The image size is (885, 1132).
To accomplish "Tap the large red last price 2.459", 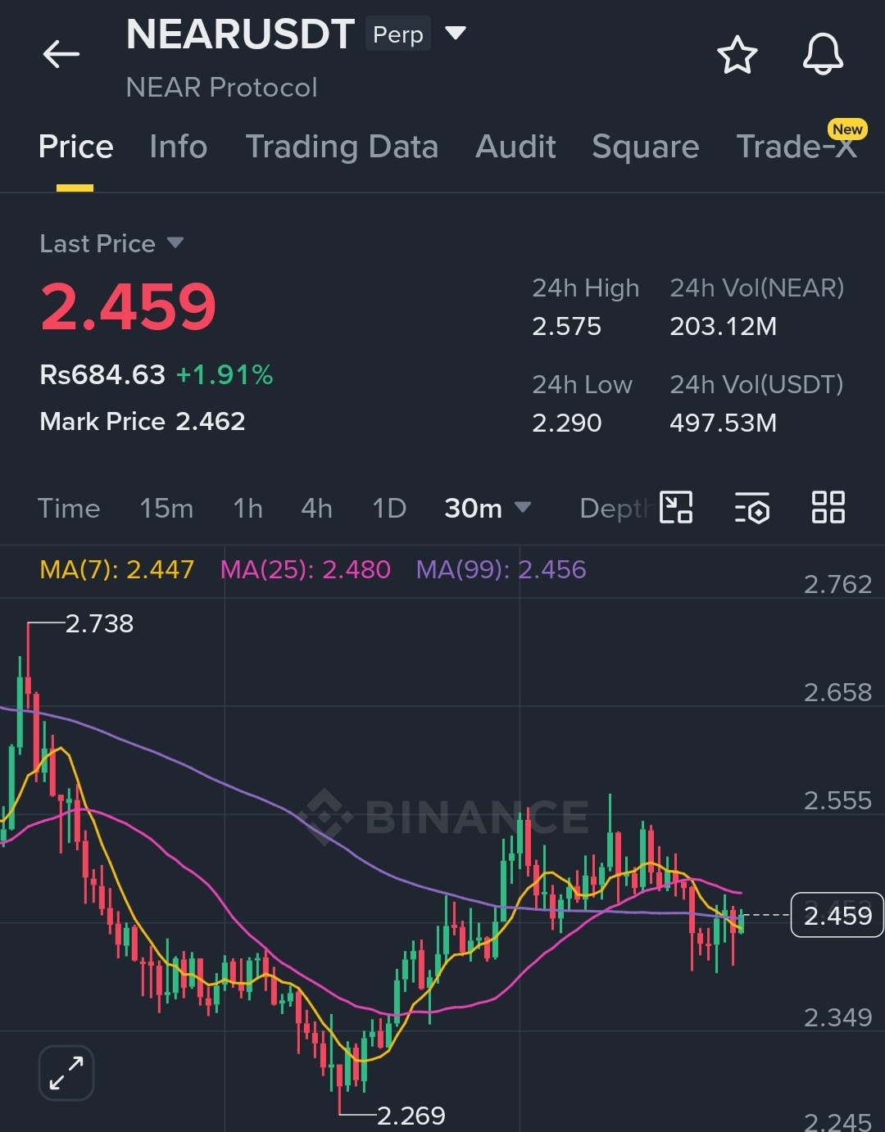I will click(x=129, y=307).
